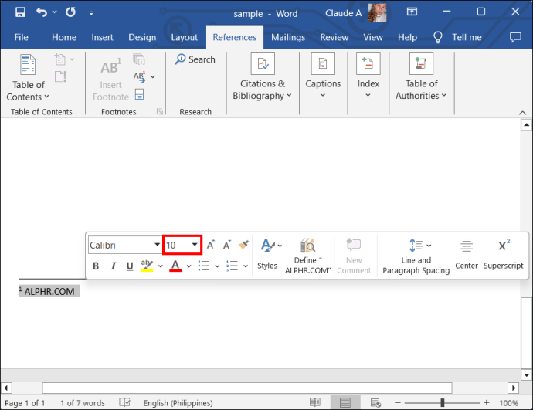
Task: Expand the Next Footnote dropdown arrow
Action: pos(153,76)
